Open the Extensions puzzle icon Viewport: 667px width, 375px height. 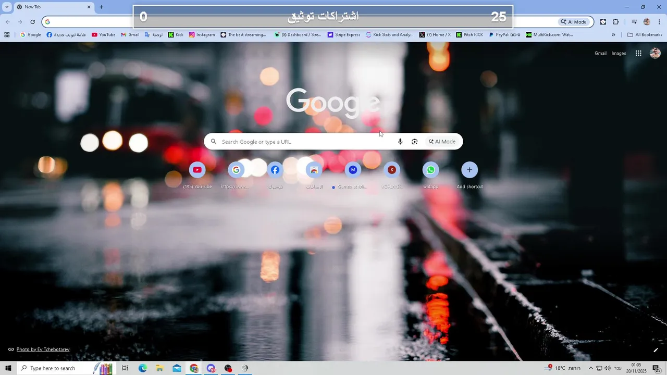(x=616, y=22)
